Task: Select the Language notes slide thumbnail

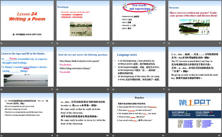Action: (x=139, y=67)
